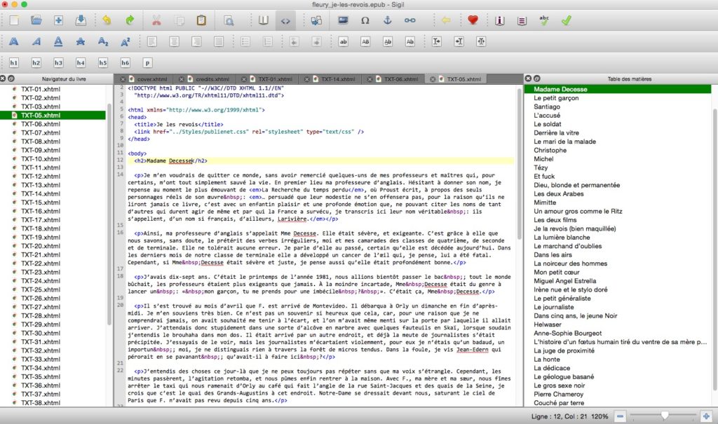The width and height of the screenshot is (718, 424).
Task: Switch to Code View icon
Action: (285, 20)
